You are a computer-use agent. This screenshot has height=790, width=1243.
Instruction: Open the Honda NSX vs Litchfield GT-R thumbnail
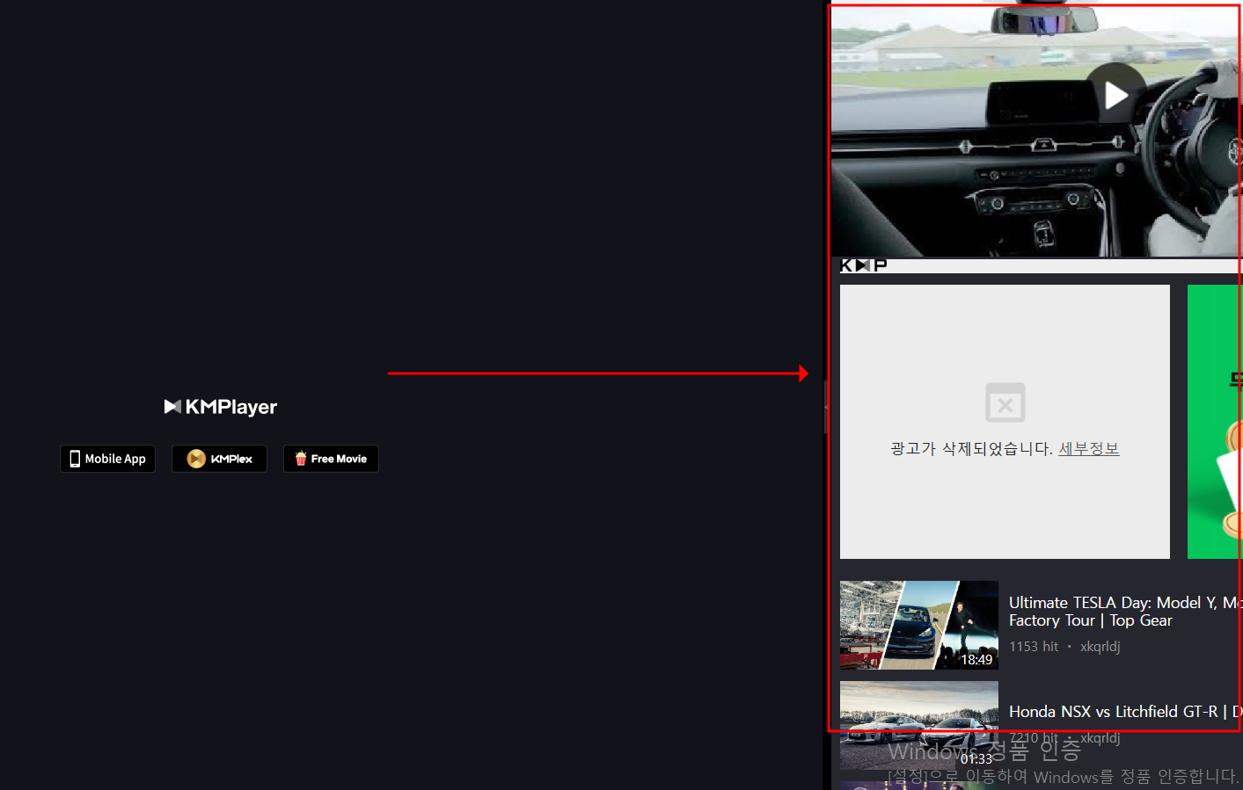(x=919, y=725)
